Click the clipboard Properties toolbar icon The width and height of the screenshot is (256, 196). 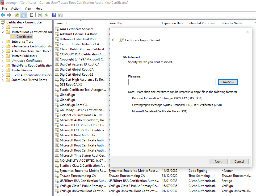click(31, 15)
